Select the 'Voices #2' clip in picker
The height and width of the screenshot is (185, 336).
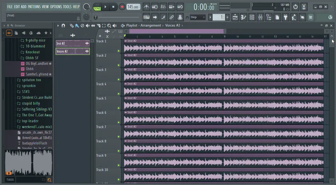(73, 51)
